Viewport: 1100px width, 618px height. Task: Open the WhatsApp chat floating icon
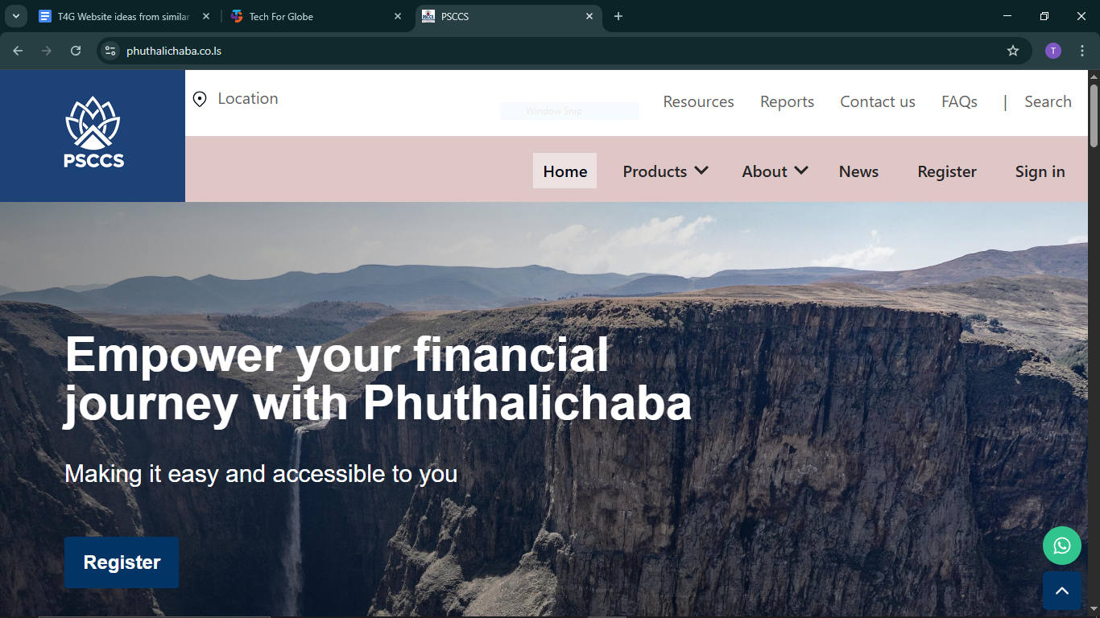(x=1061, y=546)
